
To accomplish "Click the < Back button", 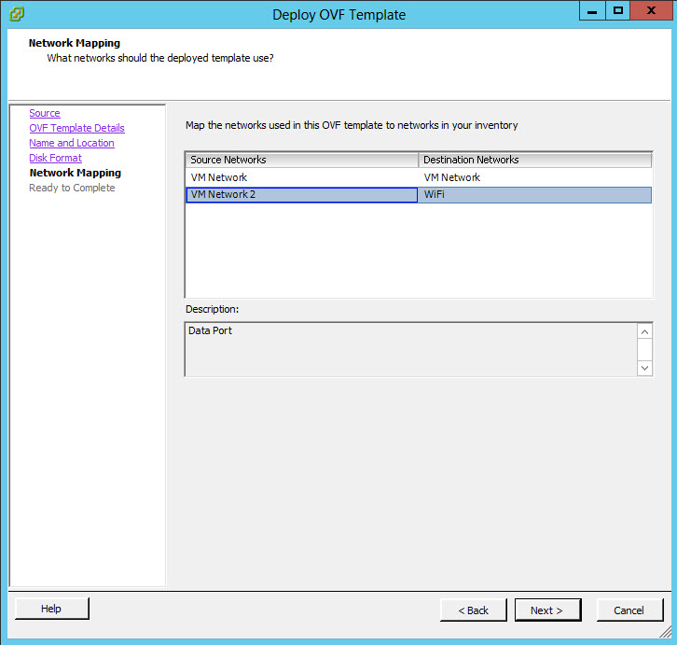I will 474,610.
